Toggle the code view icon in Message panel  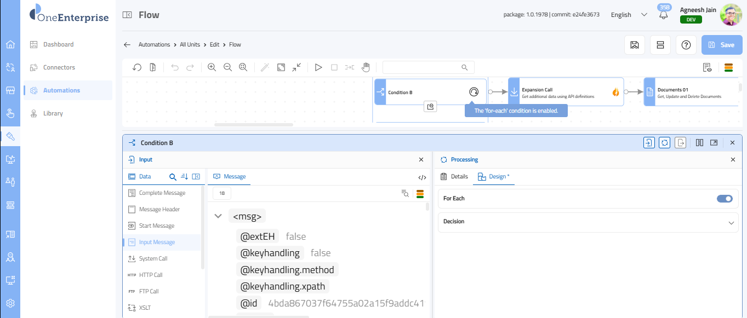click(x=422, y=177)
